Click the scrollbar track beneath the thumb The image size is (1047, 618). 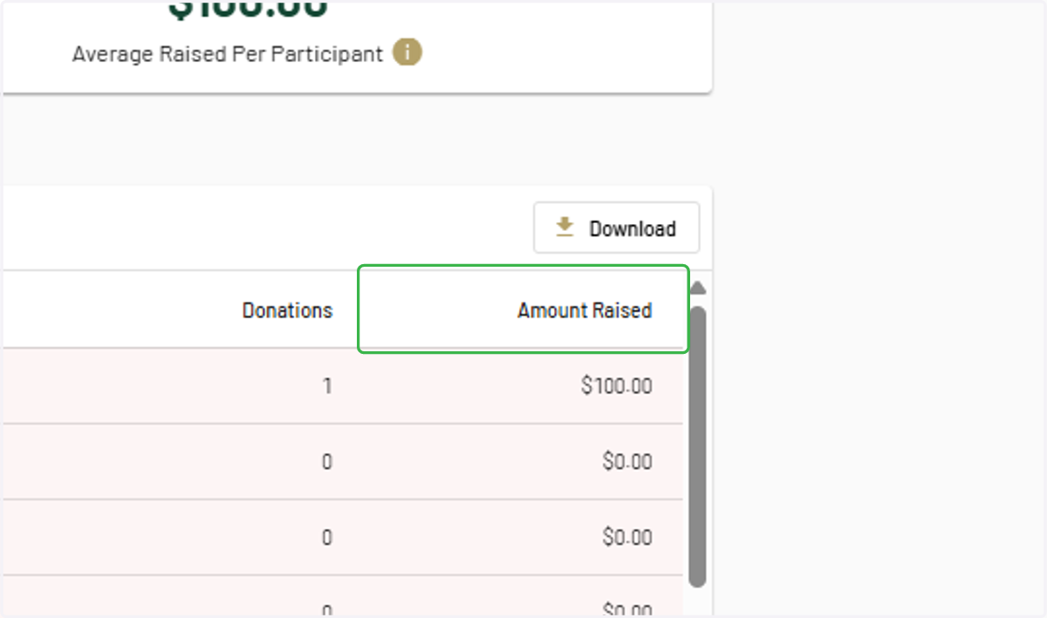click(697, 602)
